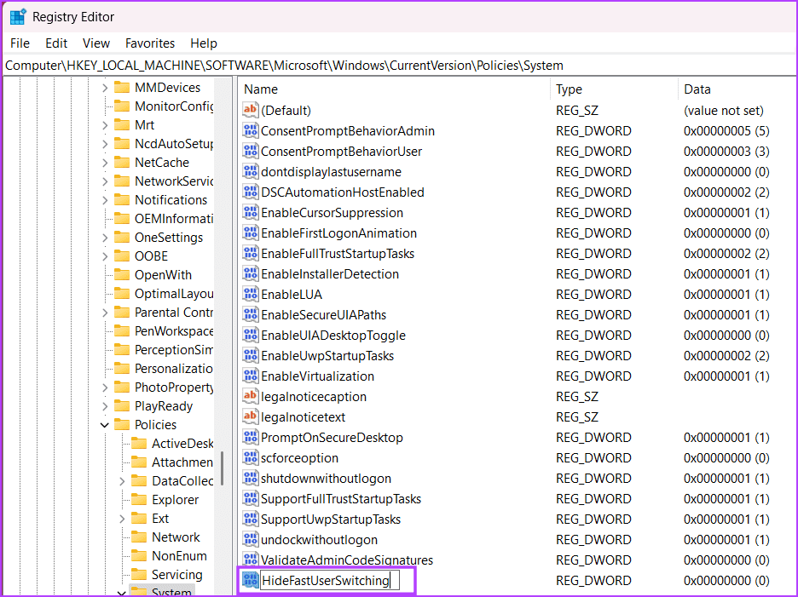Click the undockwithoutlogon DWORD icon
The height and width of the screenshot is (597, 798).
tap(250, 540)
